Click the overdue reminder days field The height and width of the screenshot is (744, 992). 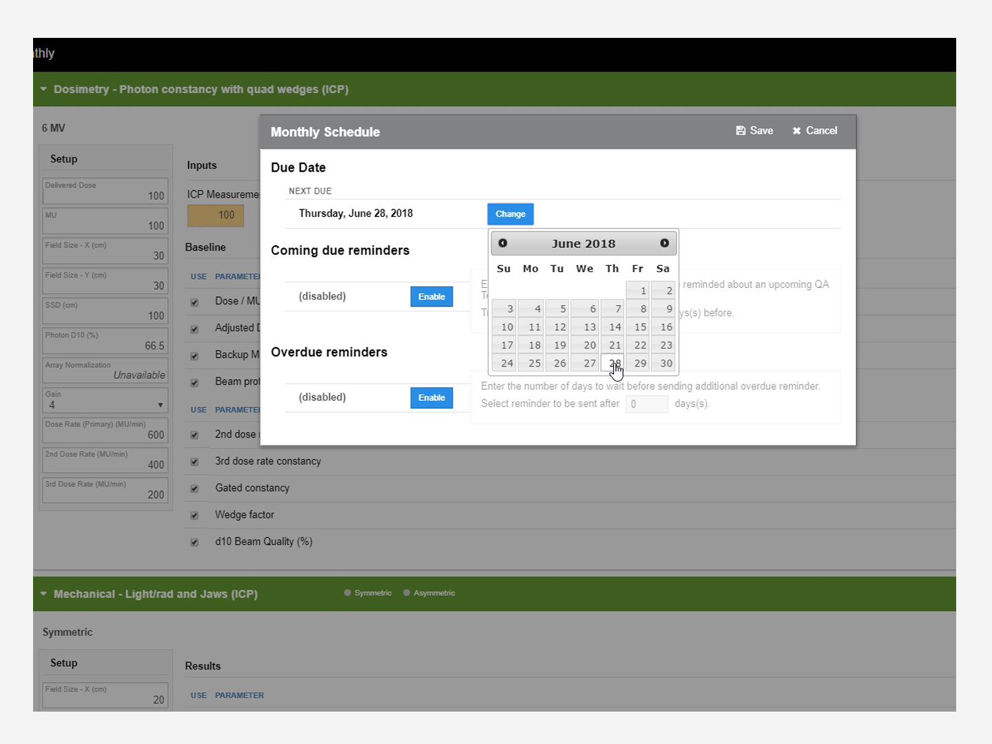[x=647, y=404]
